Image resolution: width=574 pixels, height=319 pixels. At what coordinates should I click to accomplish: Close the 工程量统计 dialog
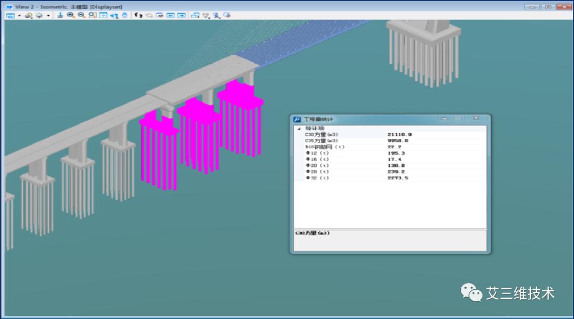pos(476,118)
